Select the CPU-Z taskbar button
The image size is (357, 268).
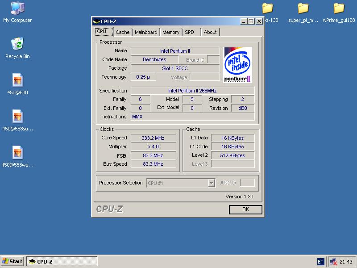click(x=62, y=261)
